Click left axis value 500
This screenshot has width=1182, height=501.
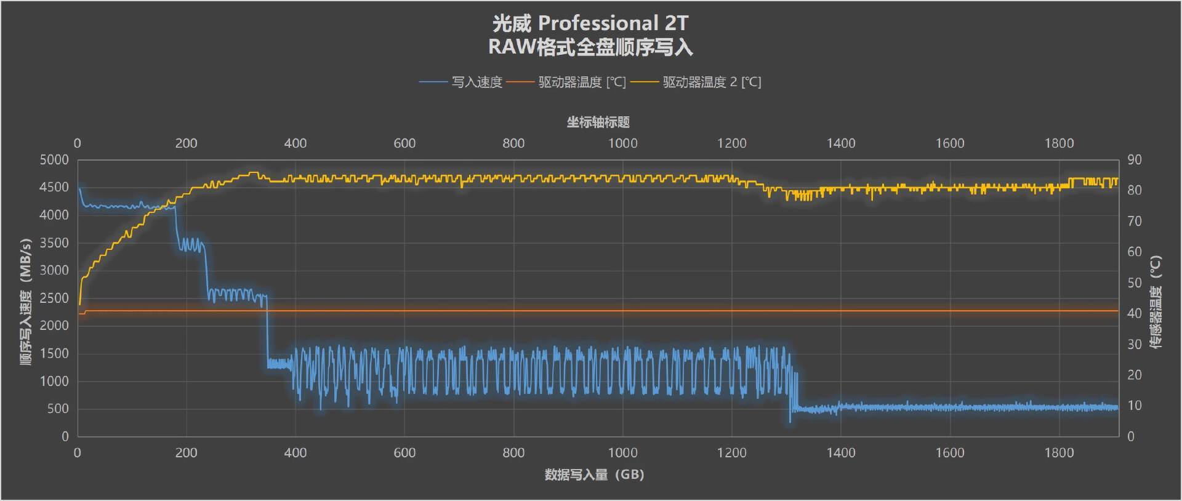pyautogui.click(x=58, y=409)
